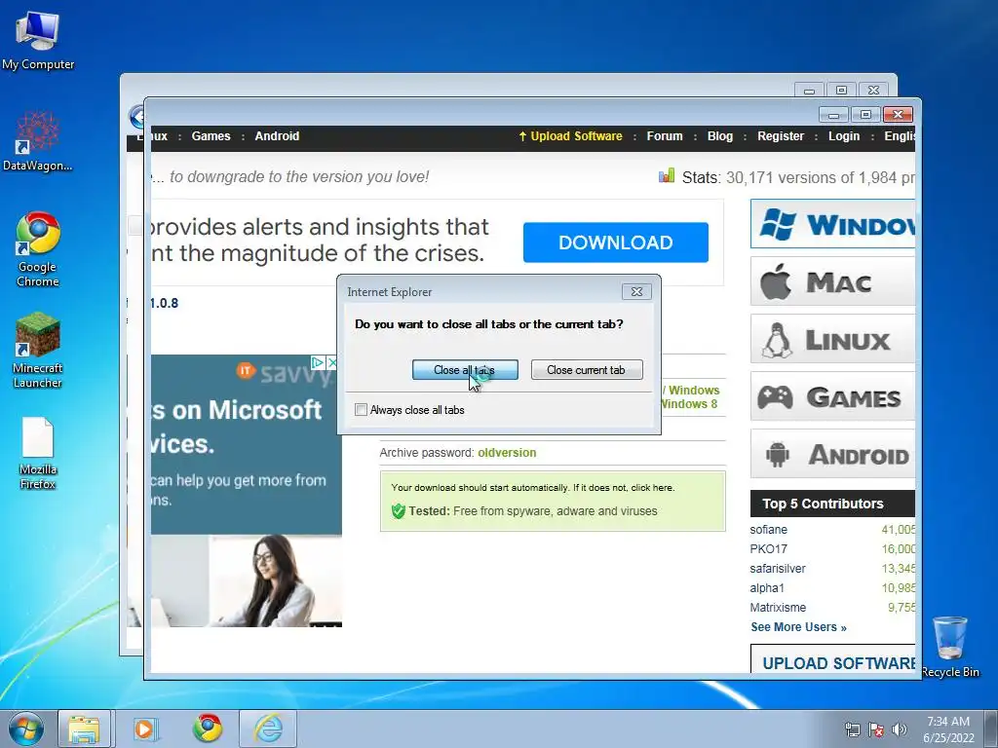
Task: Click the Microsoft services ad image
Action: click(247, 491)
